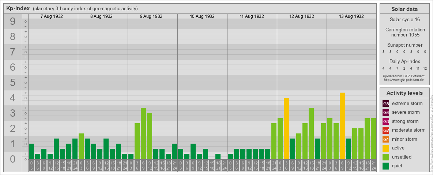
Task: Click the 10 Aug '12 15' hour label
Action: tap(206, 166)
